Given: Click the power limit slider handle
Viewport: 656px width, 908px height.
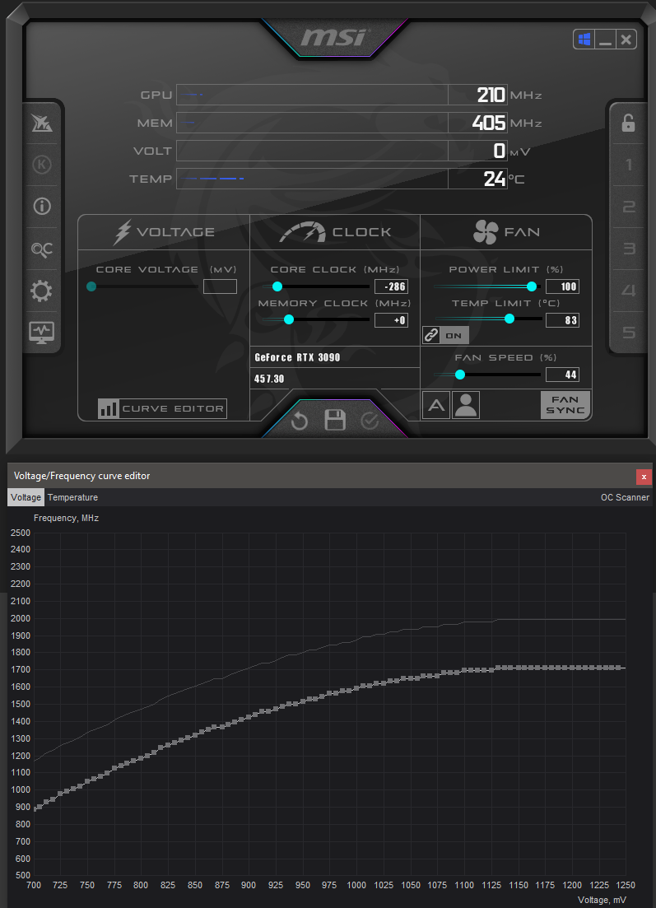Looking at the screenshot, I should [x=532, y=286].
